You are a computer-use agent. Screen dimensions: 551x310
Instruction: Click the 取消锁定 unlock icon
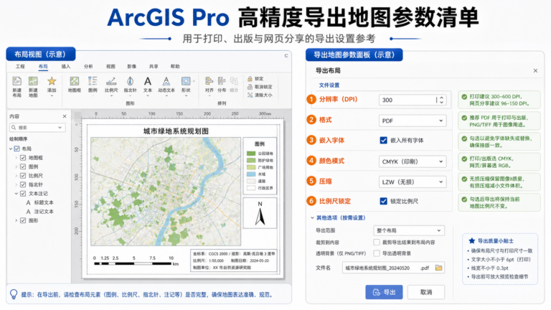(x=250, y=87)
